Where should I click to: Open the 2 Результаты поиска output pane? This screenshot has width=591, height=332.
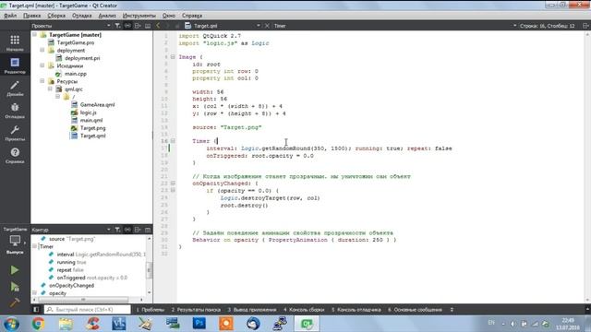tap(196, 310)
